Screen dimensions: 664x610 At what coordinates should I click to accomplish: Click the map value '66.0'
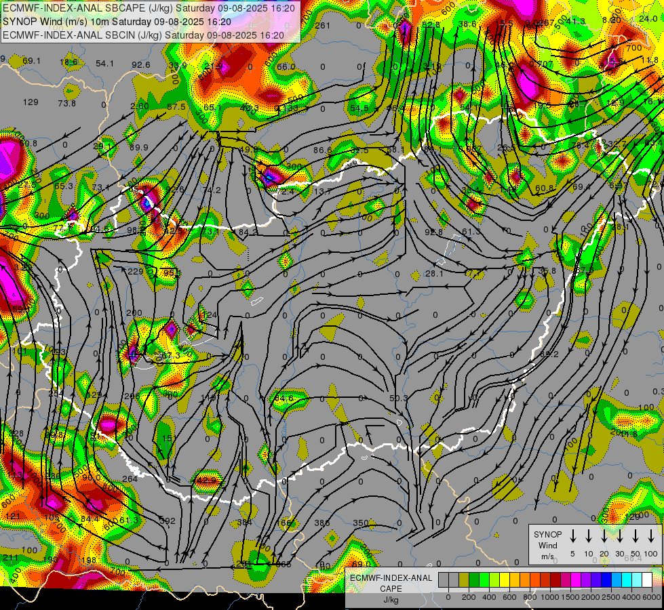[286, 67]
